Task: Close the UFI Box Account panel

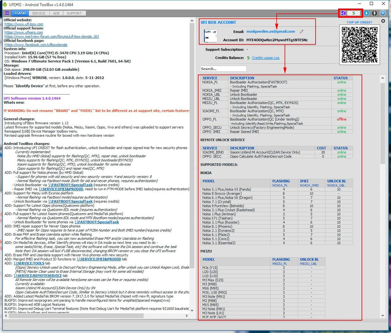Action: point(383,21)
